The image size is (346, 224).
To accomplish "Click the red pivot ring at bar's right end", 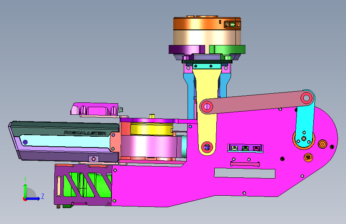I will point(306,97).
